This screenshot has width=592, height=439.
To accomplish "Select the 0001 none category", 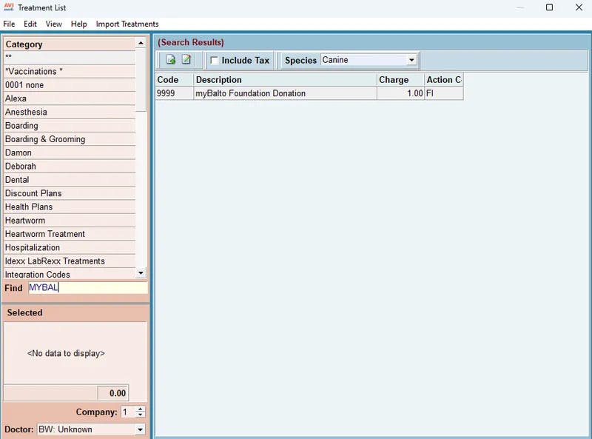I will click(70, 85).
